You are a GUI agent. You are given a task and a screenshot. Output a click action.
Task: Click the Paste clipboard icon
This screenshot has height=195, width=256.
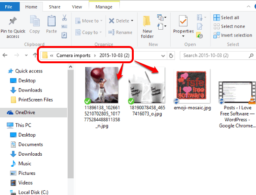click(x=51, y=21)
